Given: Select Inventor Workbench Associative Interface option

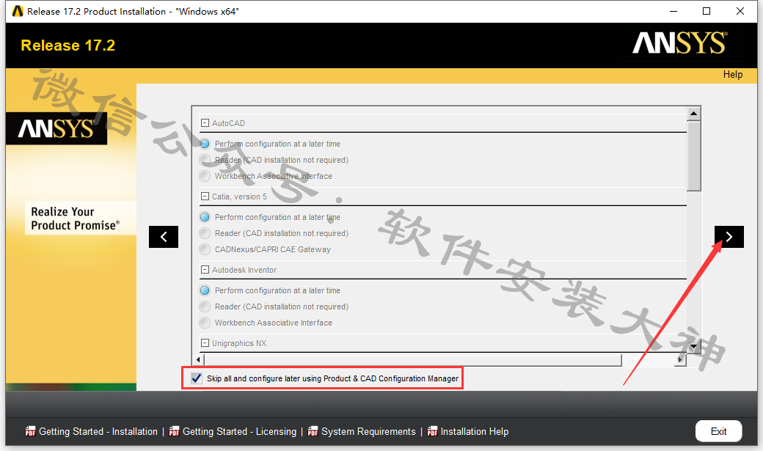Looking at the screenshot, I should click(205, 323).
